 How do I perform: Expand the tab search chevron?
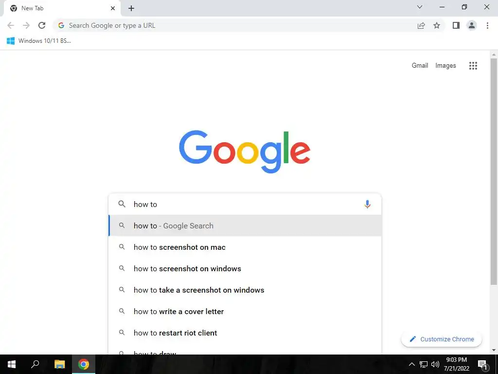coord(420,7)
